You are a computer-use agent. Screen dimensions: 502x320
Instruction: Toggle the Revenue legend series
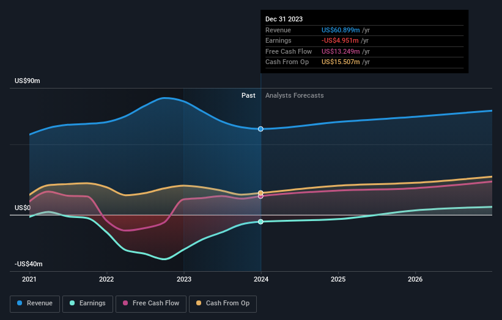(x=35, y=304)
